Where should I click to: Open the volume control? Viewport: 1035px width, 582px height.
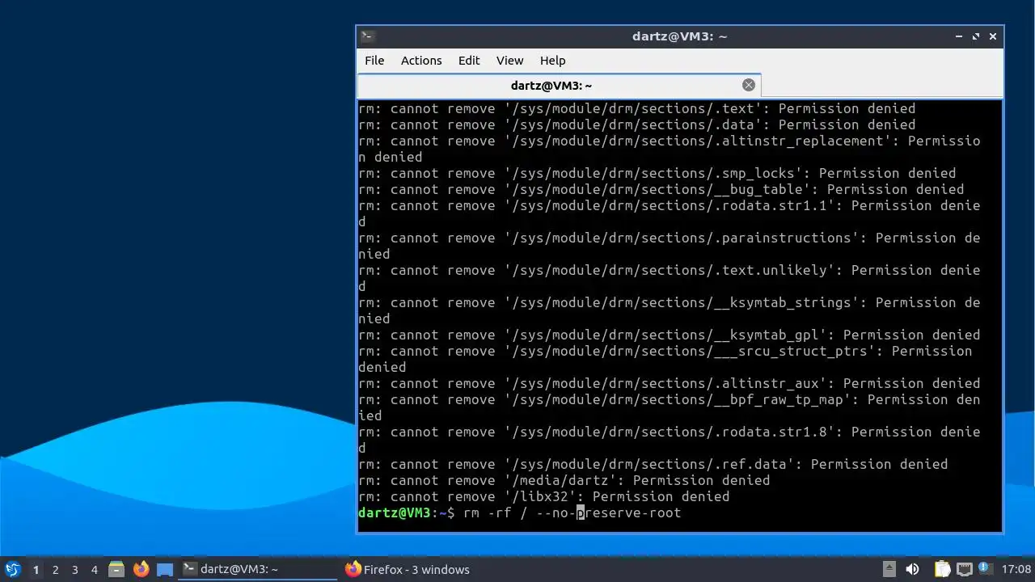(x=912, y=569)
